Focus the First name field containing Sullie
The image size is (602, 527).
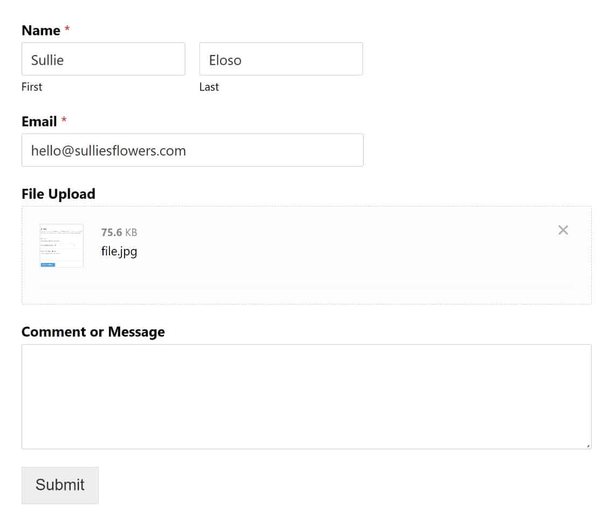tap(103, 59)
